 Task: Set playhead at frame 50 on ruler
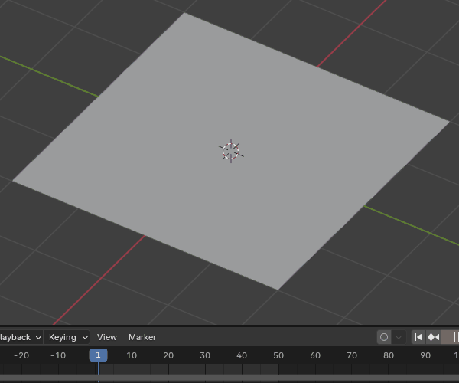pyautogui.click(x=278, y=355)
